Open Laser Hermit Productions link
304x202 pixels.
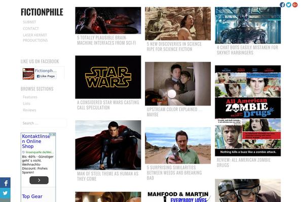click(35, 38)
